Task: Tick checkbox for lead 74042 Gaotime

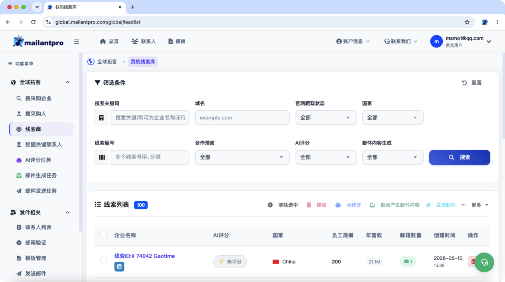Action: pos(104,260)
